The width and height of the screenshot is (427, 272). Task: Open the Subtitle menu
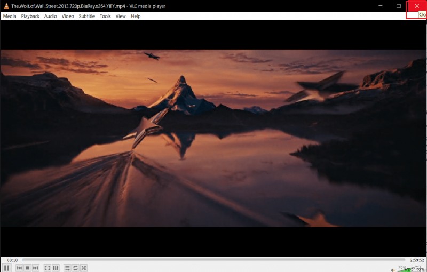click(86, 16)
